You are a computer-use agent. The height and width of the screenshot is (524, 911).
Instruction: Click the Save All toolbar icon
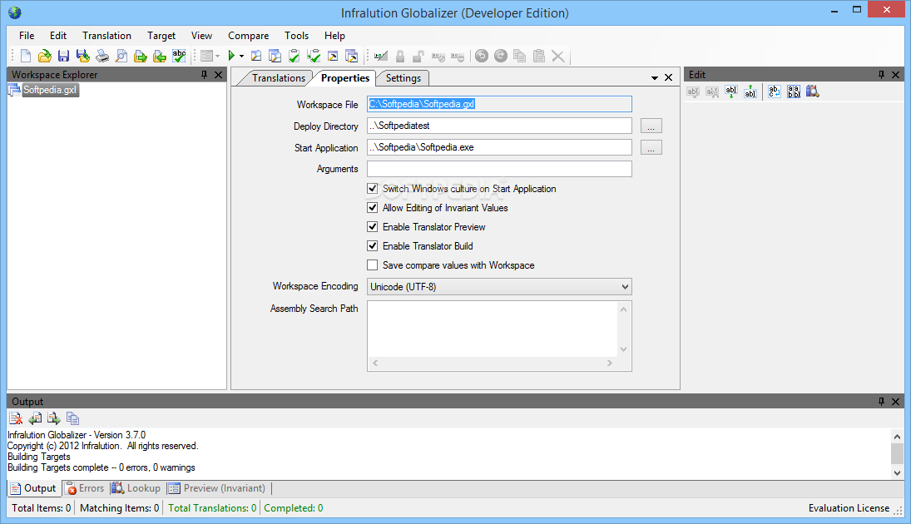click(83, 56)
